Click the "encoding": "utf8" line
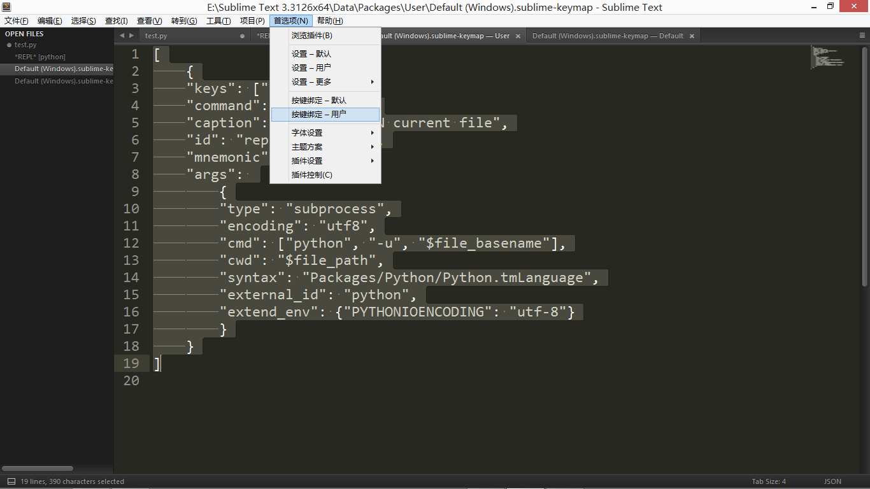Viewport: 870px width, 489px height. tap(297, 226)
